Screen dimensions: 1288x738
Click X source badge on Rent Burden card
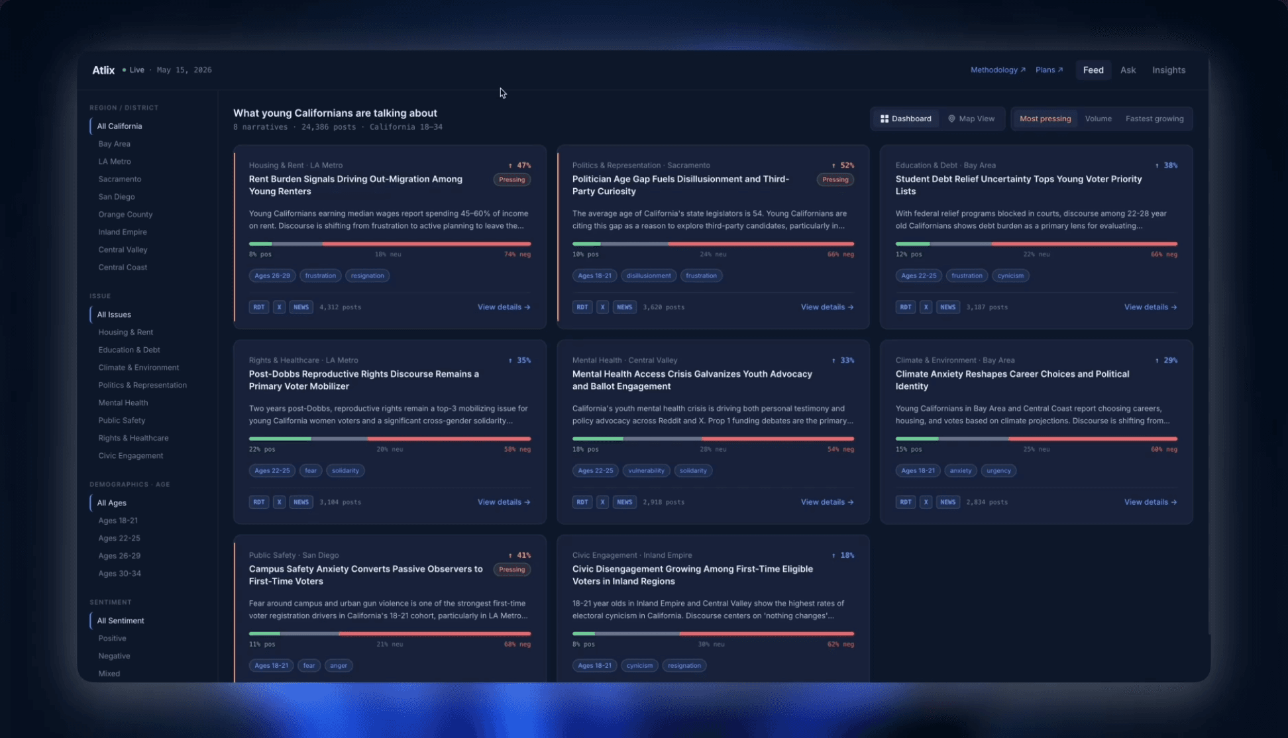(280, 307)
